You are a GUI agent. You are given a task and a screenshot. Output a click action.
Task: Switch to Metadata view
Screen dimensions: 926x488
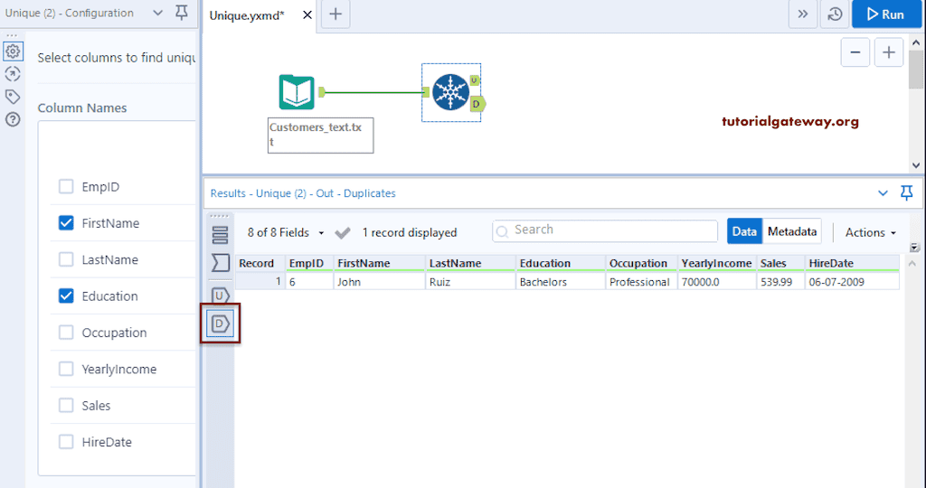pyautogui.click(x=792, y=232)
